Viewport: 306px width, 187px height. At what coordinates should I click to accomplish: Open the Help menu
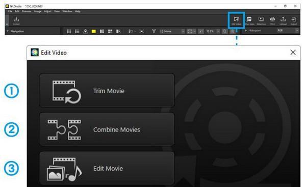tap(78, 11)
